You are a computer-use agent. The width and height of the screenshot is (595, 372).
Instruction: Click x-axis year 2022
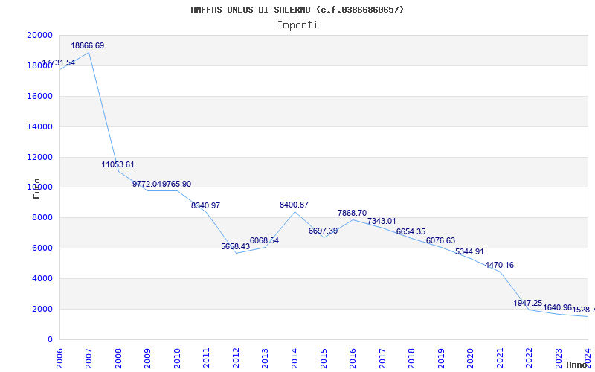pos(529,358)
